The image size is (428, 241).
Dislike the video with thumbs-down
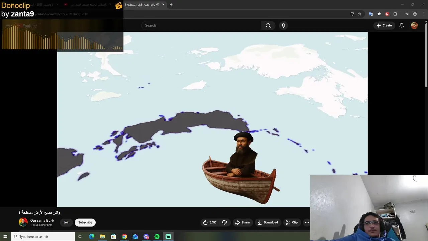coord(225,222)
